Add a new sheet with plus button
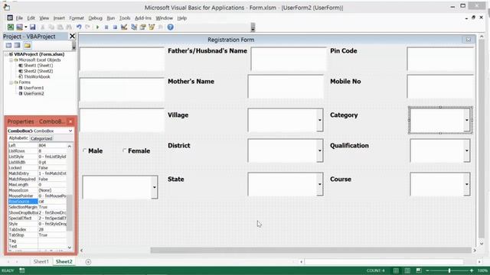Image resolution: width=490 pixels, height=275 pixels. [88, 262]
